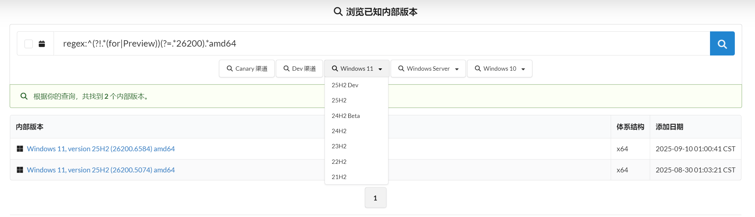
Task: Expand the Windows 10 dropdown
Action: 500,68
